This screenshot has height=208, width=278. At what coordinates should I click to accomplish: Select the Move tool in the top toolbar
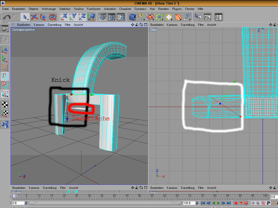coord(34,17)
